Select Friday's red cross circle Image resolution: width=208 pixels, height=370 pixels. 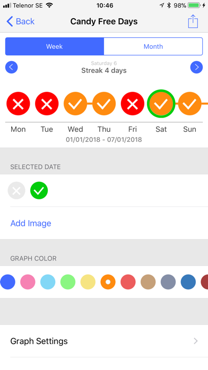132,104
